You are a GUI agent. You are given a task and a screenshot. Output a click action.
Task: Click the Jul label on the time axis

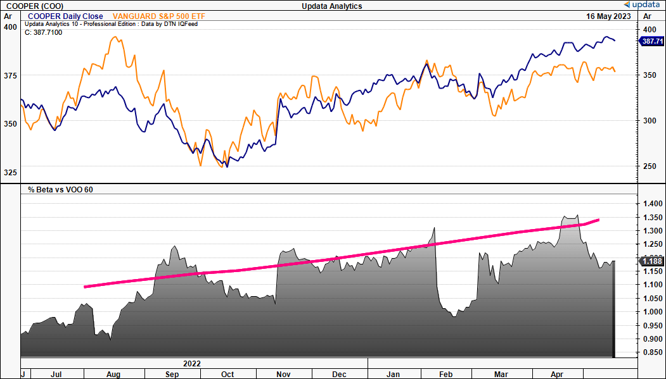point(57,374)
